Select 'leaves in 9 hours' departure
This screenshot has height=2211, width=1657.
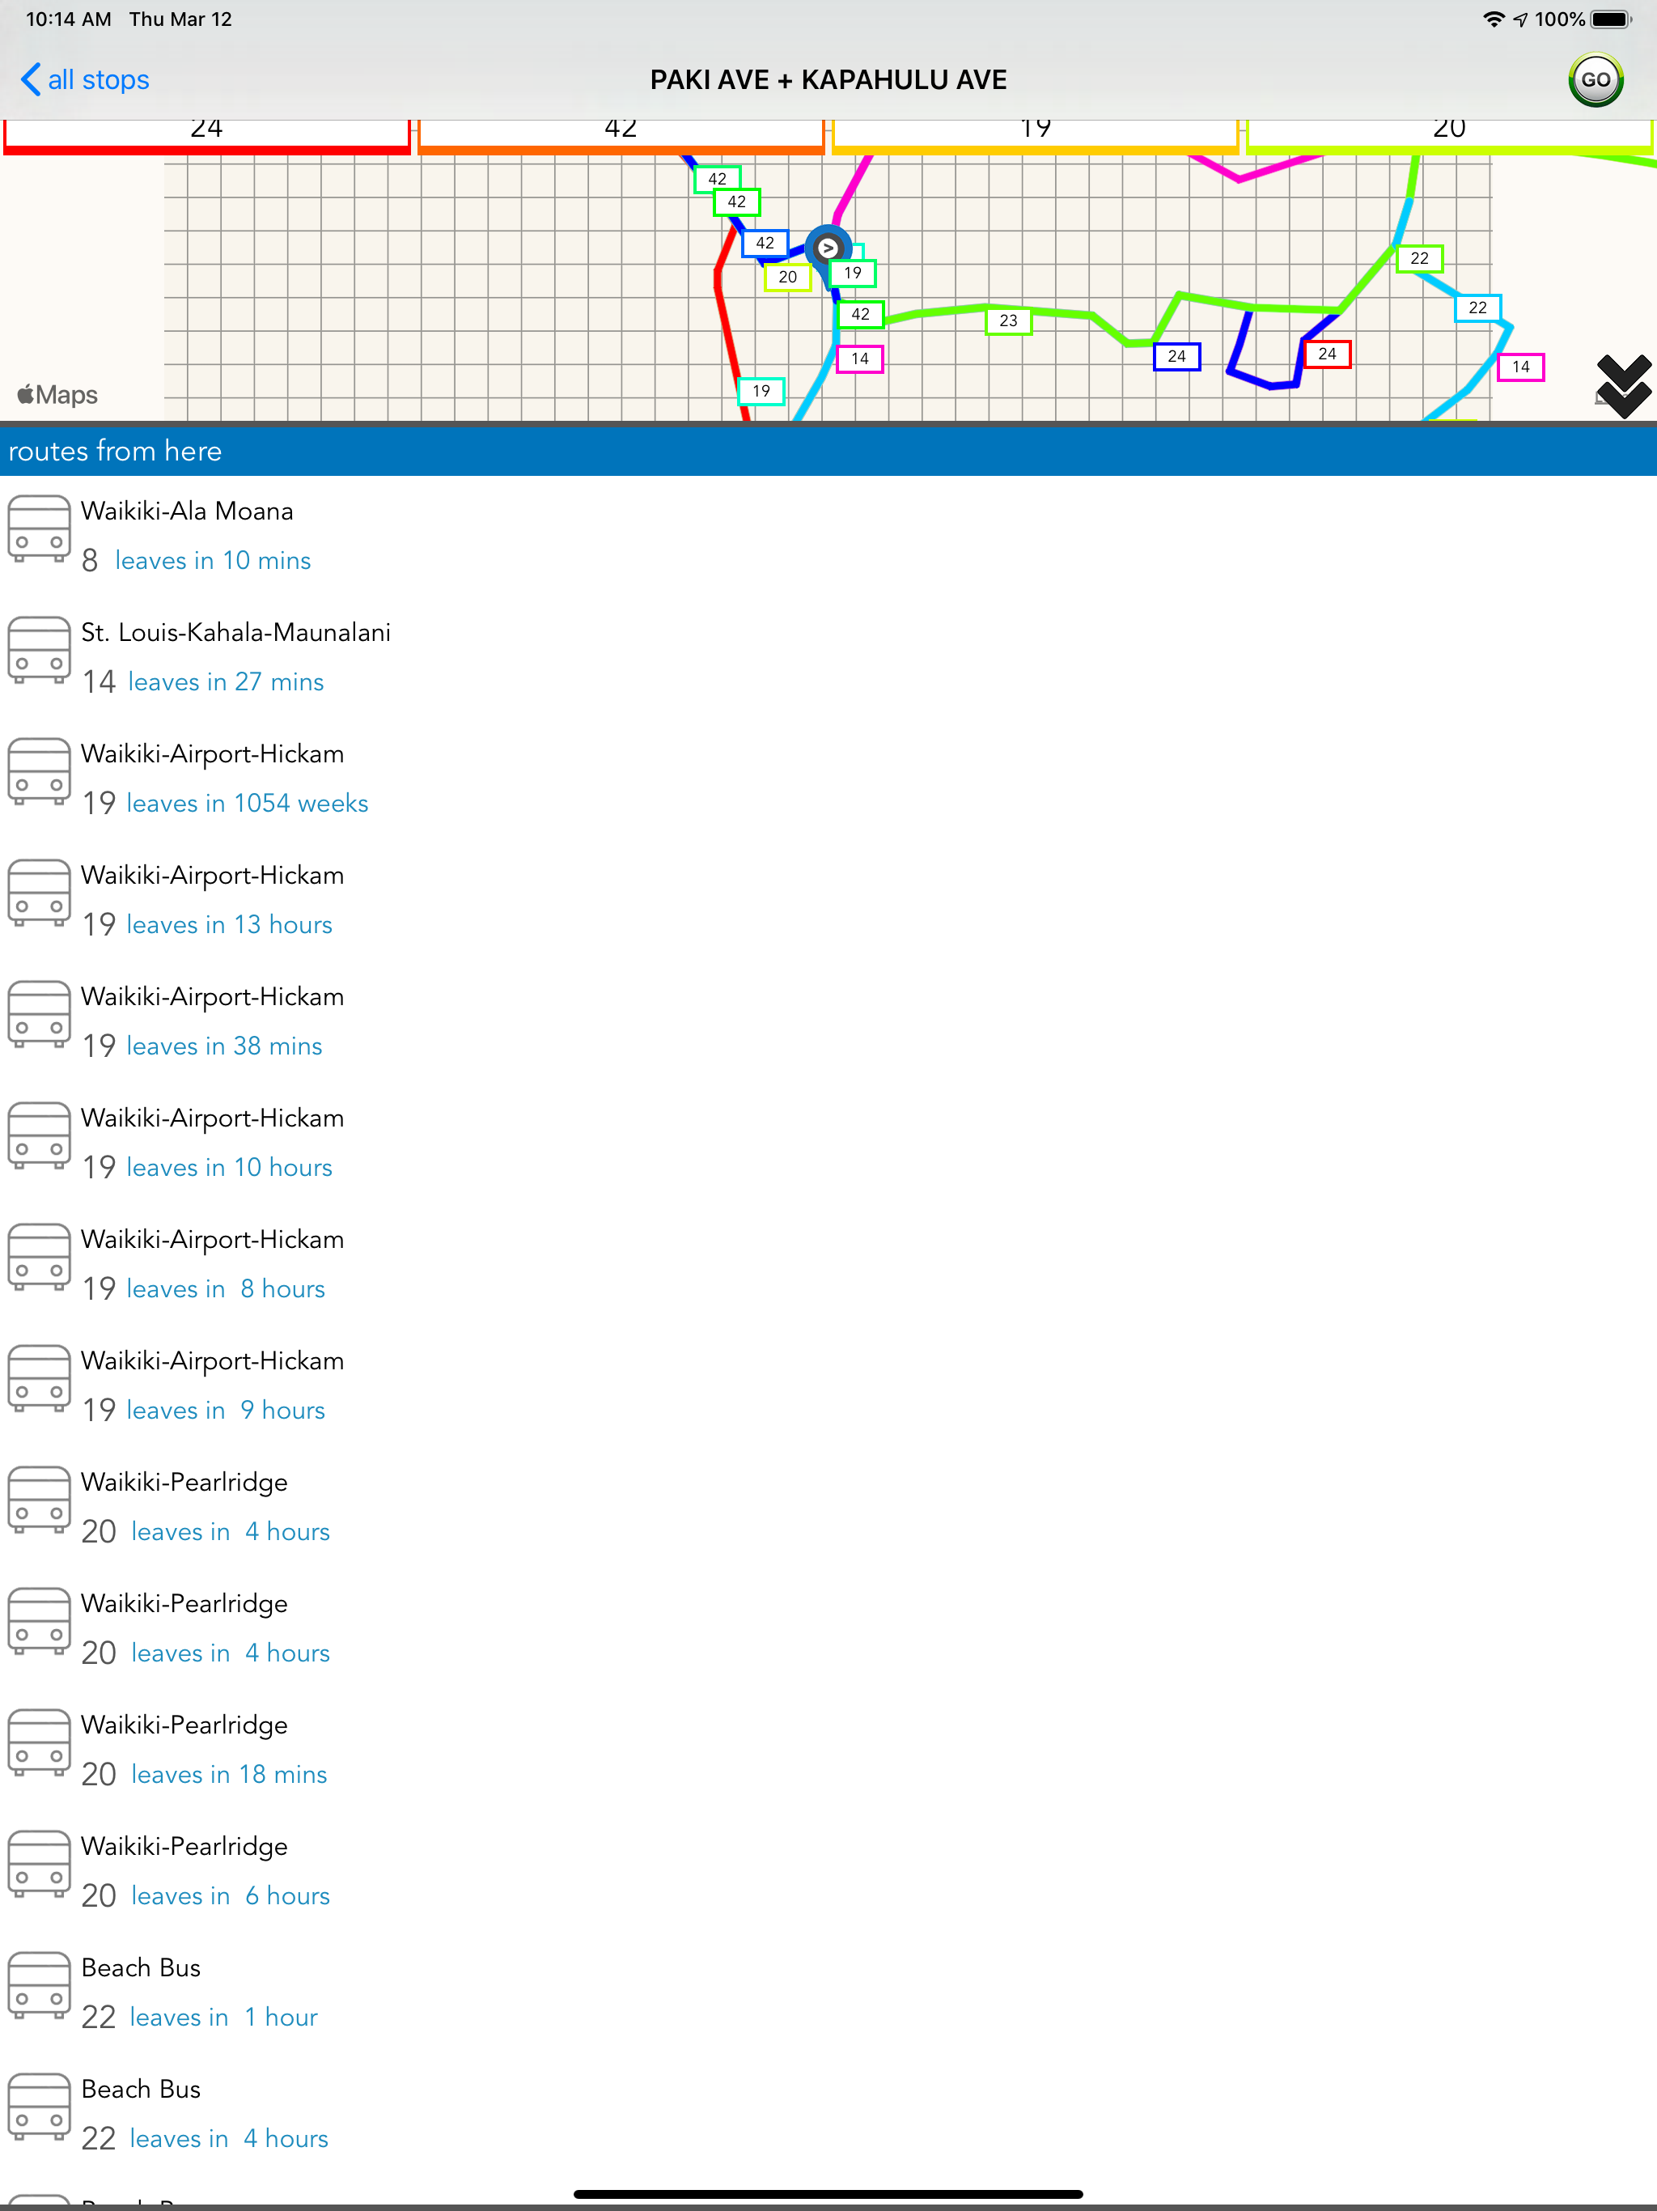pyautogui.click(x=226, y=1411)
